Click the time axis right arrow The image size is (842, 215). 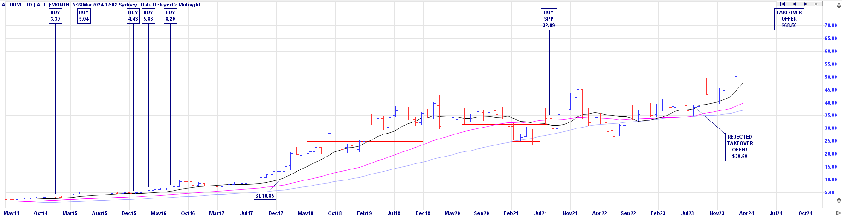pos(838,213)
